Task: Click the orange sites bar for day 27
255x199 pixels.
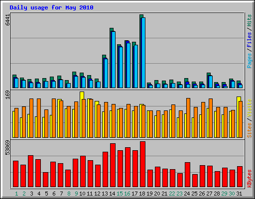Action: click(x=211, y=118)
